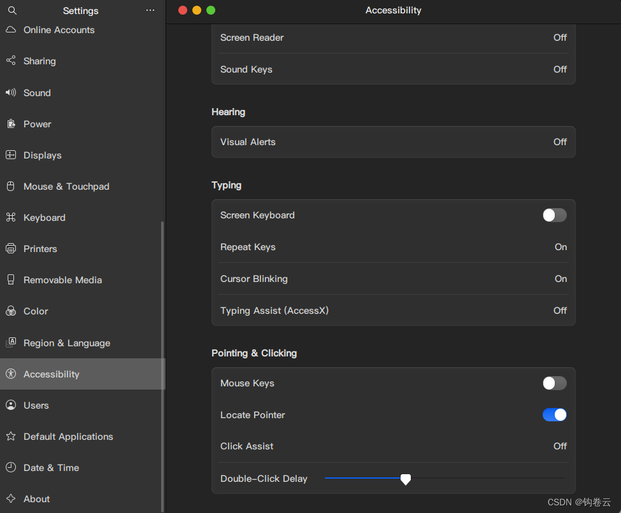This screenshot has width=621, height=513.
Task: Click the Online Accounts cloud icon
Action: (11, 30)
